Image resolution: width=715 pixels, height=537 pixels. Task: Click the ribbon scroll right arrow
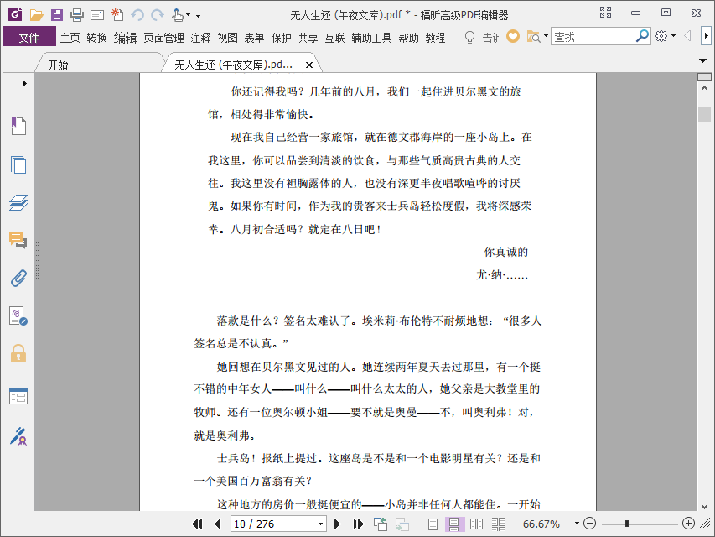707,35
